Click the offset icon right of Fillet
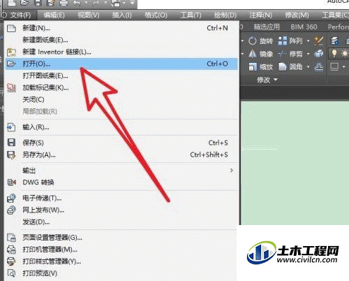This screenshot has width=349, height=281. (x=319, y=67)
